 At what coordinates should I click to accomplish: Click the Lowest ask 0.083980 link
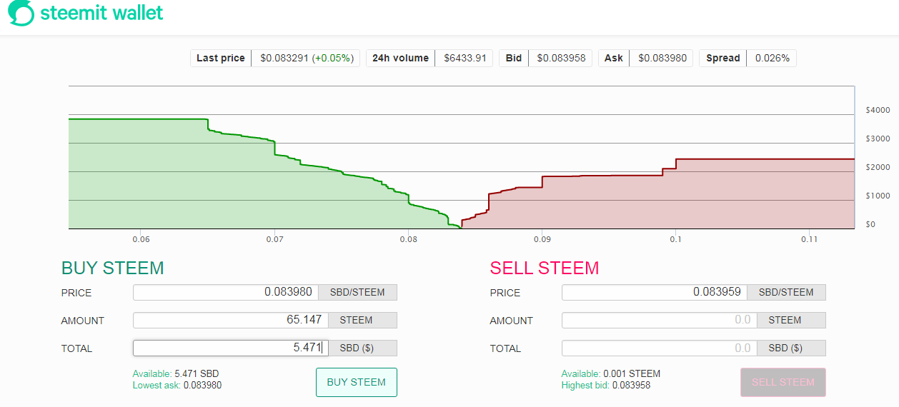click(x=177, y=386)
